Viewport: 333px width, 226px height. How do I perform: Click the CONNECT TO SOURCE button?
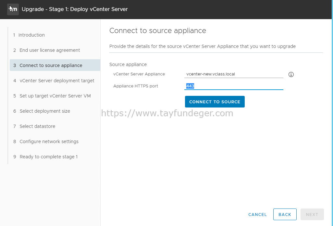point(215,102)
